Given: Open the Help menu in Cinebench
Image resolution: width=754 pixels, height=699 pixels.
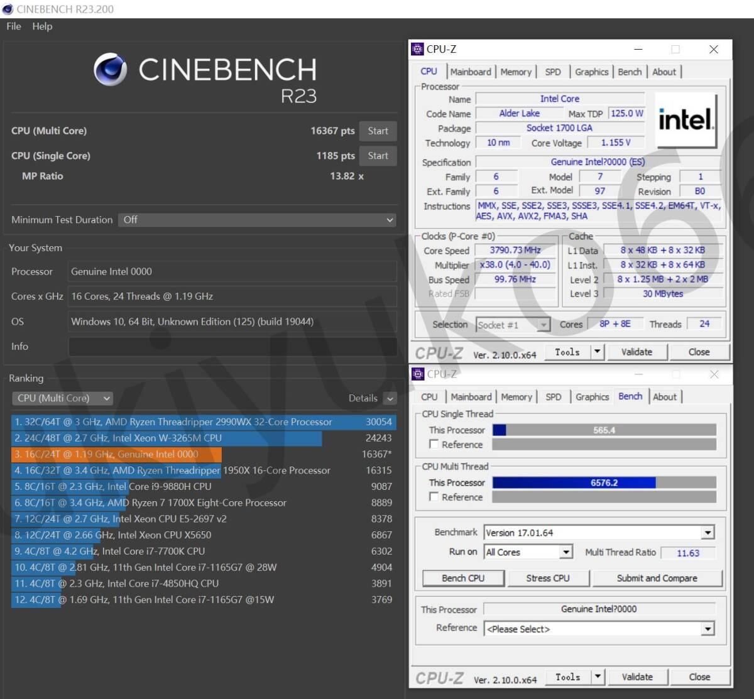Looking at the screenshot, I should (x=42, y=26).
